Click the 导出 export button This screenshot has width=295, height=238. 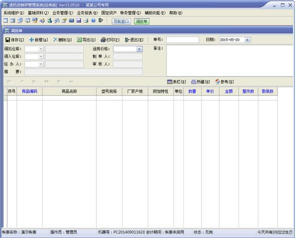(x=86, y=39)
